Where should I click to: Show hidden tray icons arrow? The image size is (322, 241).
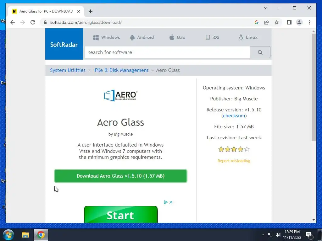pyautogui.click(x=263, y=235)
